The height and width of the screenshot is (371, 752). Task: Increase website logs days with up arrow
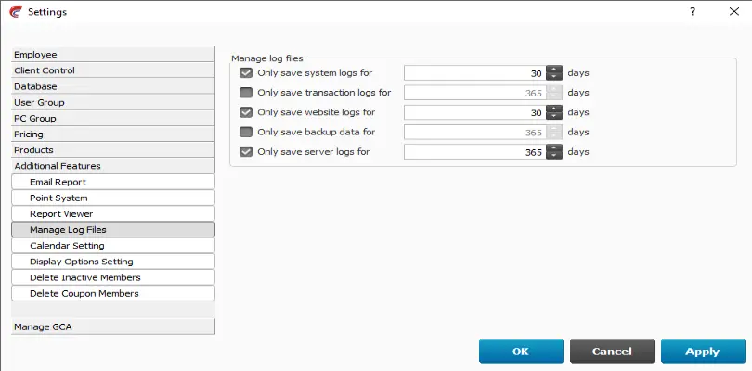click(554, 109)
